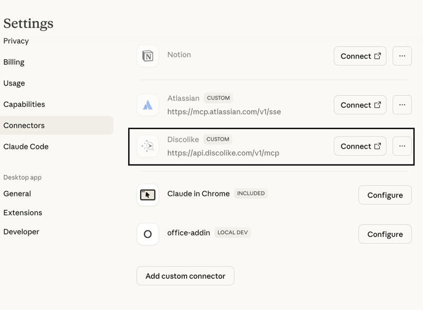Configure the office-addin connector
The height and width of the screenshot is (310, 423).
(385, 234)
